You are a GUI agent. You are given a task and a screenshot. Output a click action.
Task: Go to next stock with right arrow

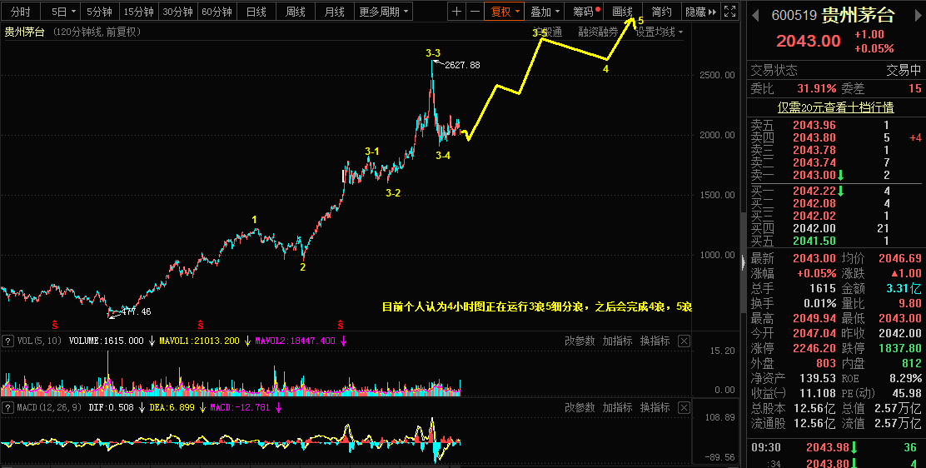[919, 15]
